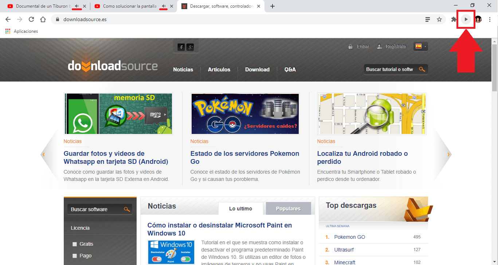
Task: Check the Pago license checkbox
Action: coord(75,256)
